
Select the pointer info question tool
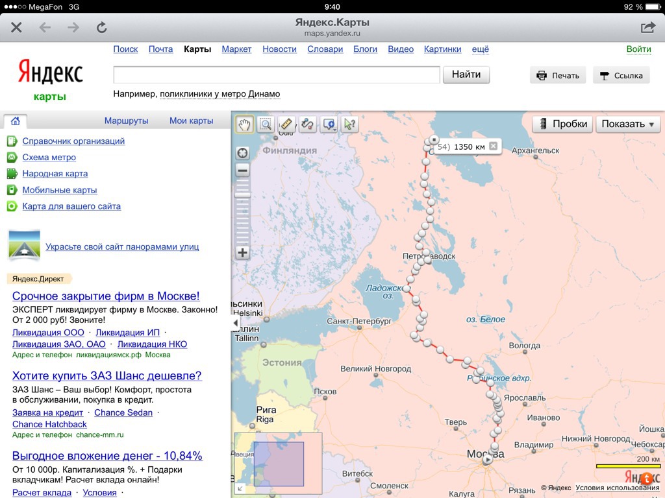pos(350,124)
